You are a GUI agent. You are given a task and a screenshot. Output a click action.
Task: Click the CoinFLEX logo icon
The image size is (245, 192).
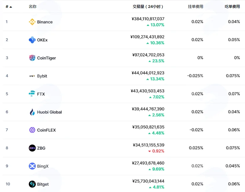[32, 130]
